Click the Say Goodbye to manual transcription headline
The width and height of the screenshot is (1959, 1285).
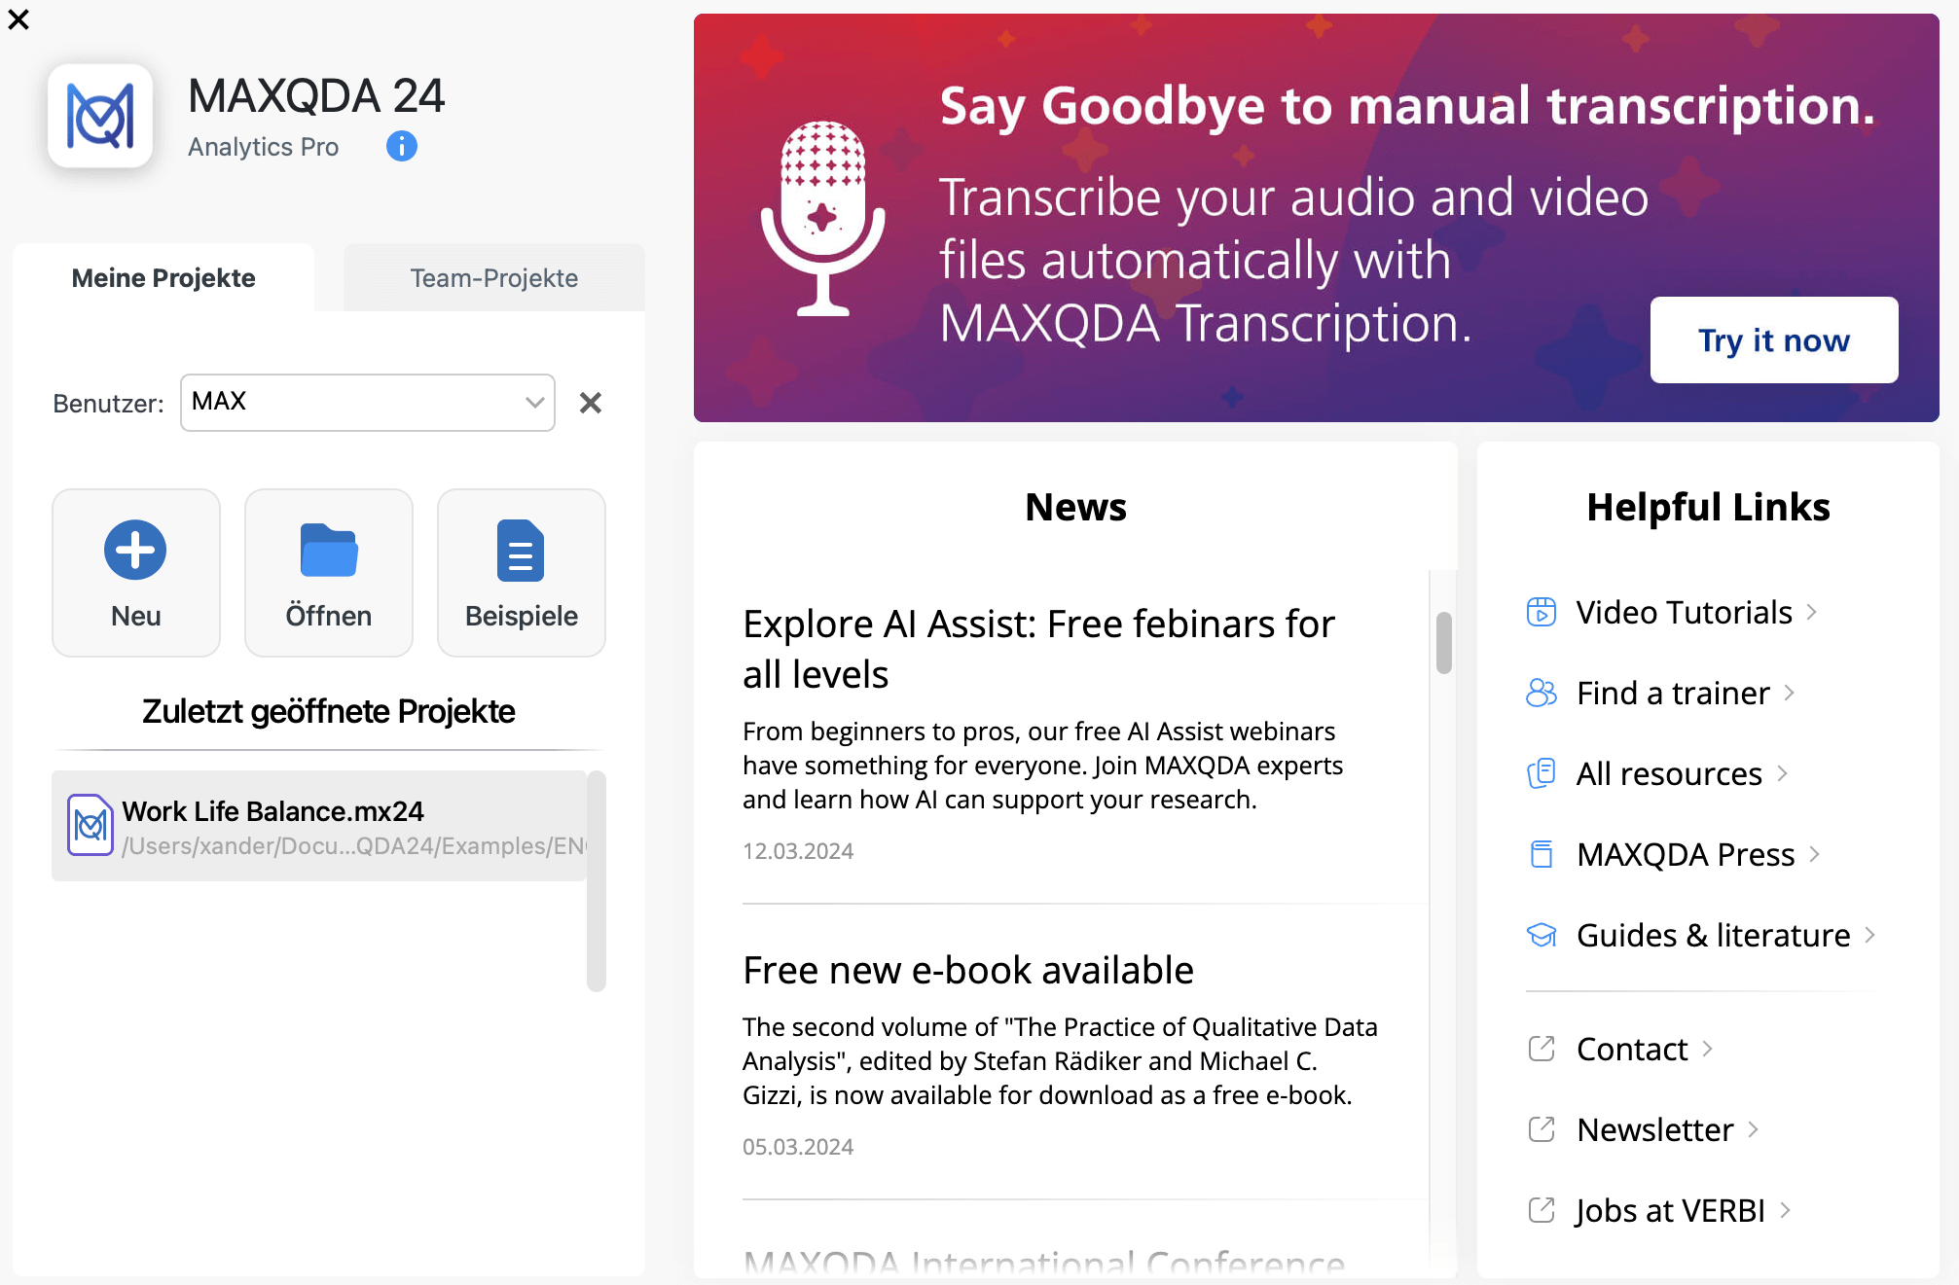(x=1407, y=105)
